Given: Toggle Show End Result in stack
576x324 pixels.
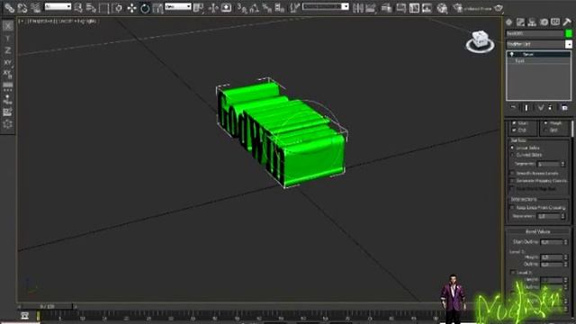Looking at the screenshot, I should click(526, 108).
